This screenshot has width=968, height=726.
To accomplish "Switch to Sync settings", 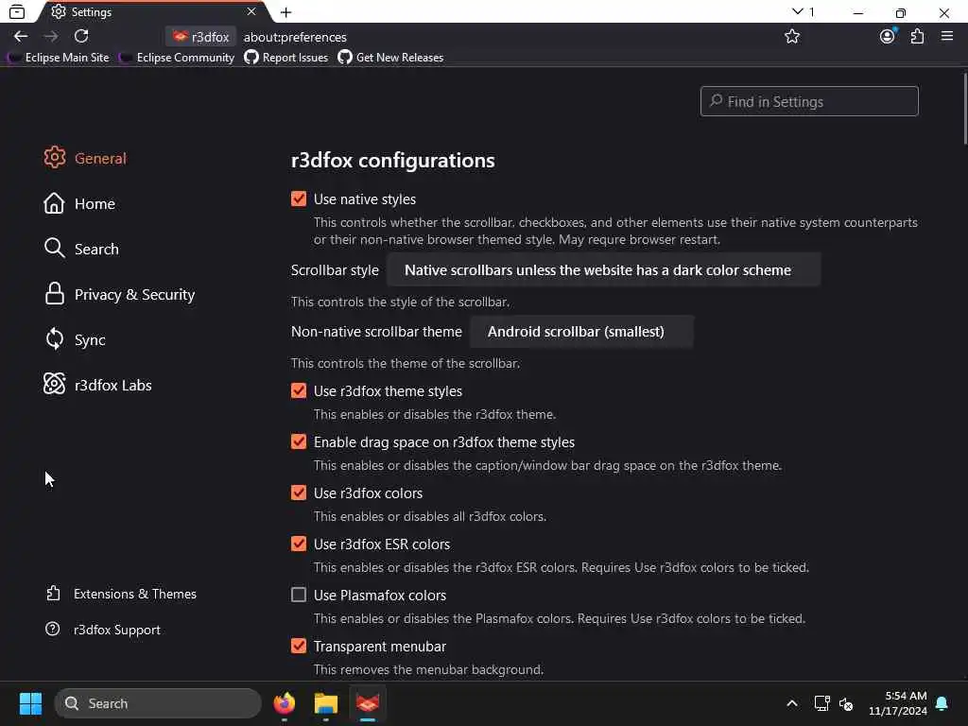I will click(75, 339).
